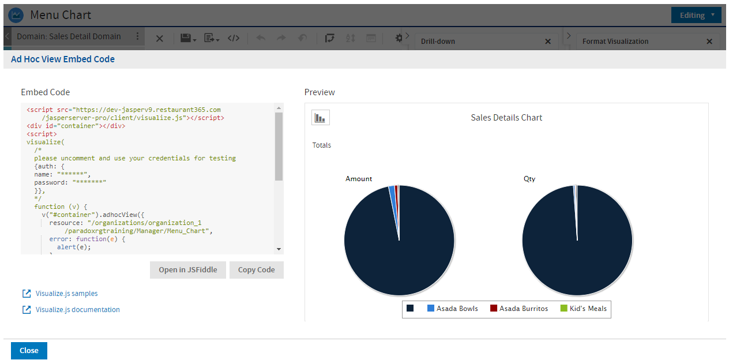
Task: Open the Export menu in toolbar
Action: [x=212, y=38]
